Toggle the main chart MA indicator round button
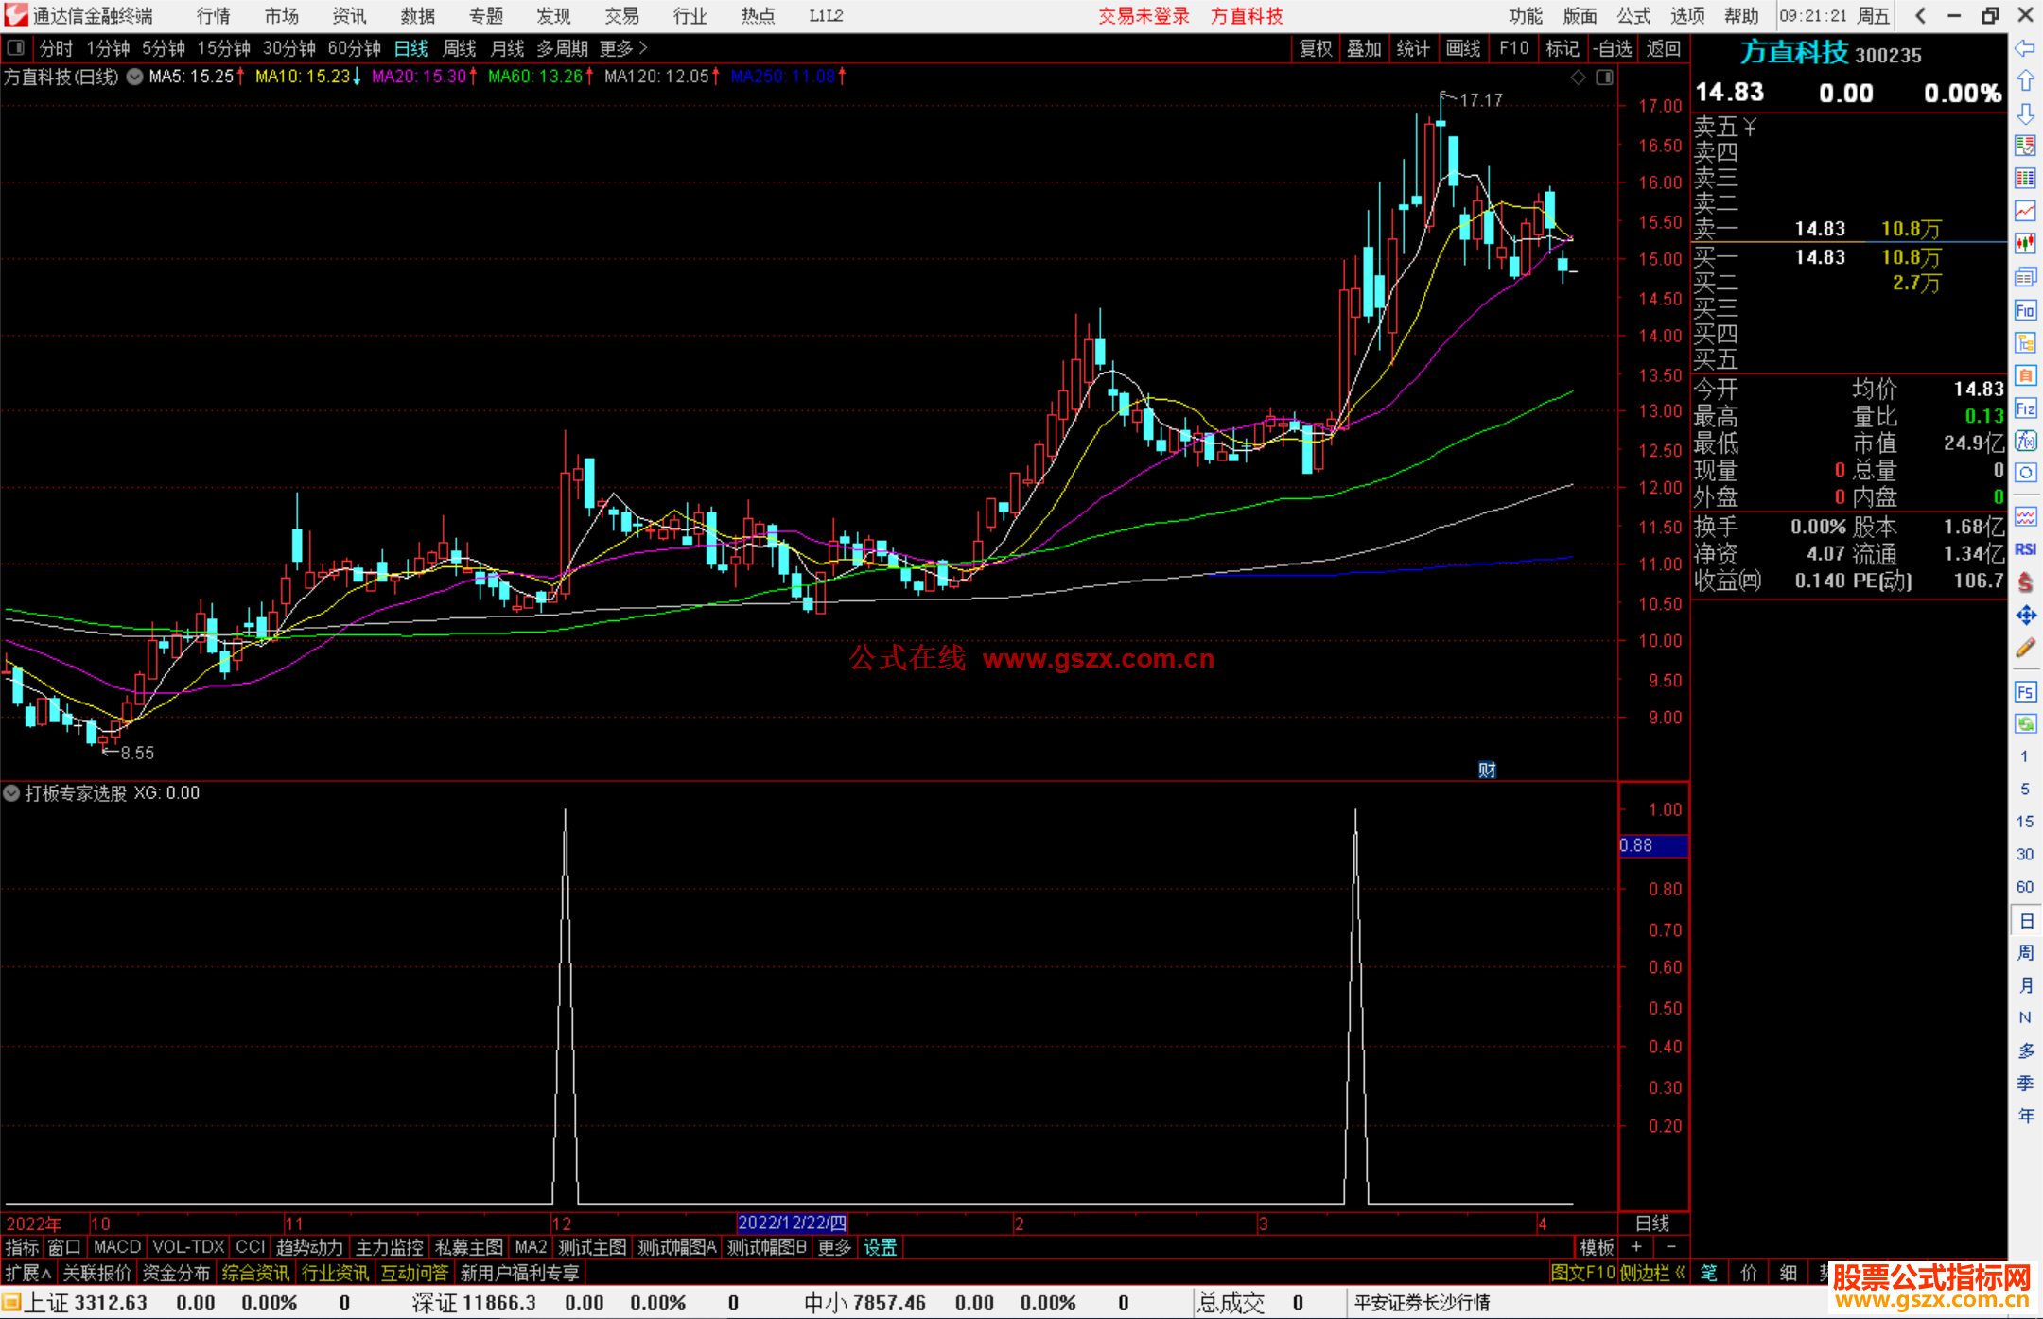The width and height of the screenshot is (2043, 1319). coord(135,77)
